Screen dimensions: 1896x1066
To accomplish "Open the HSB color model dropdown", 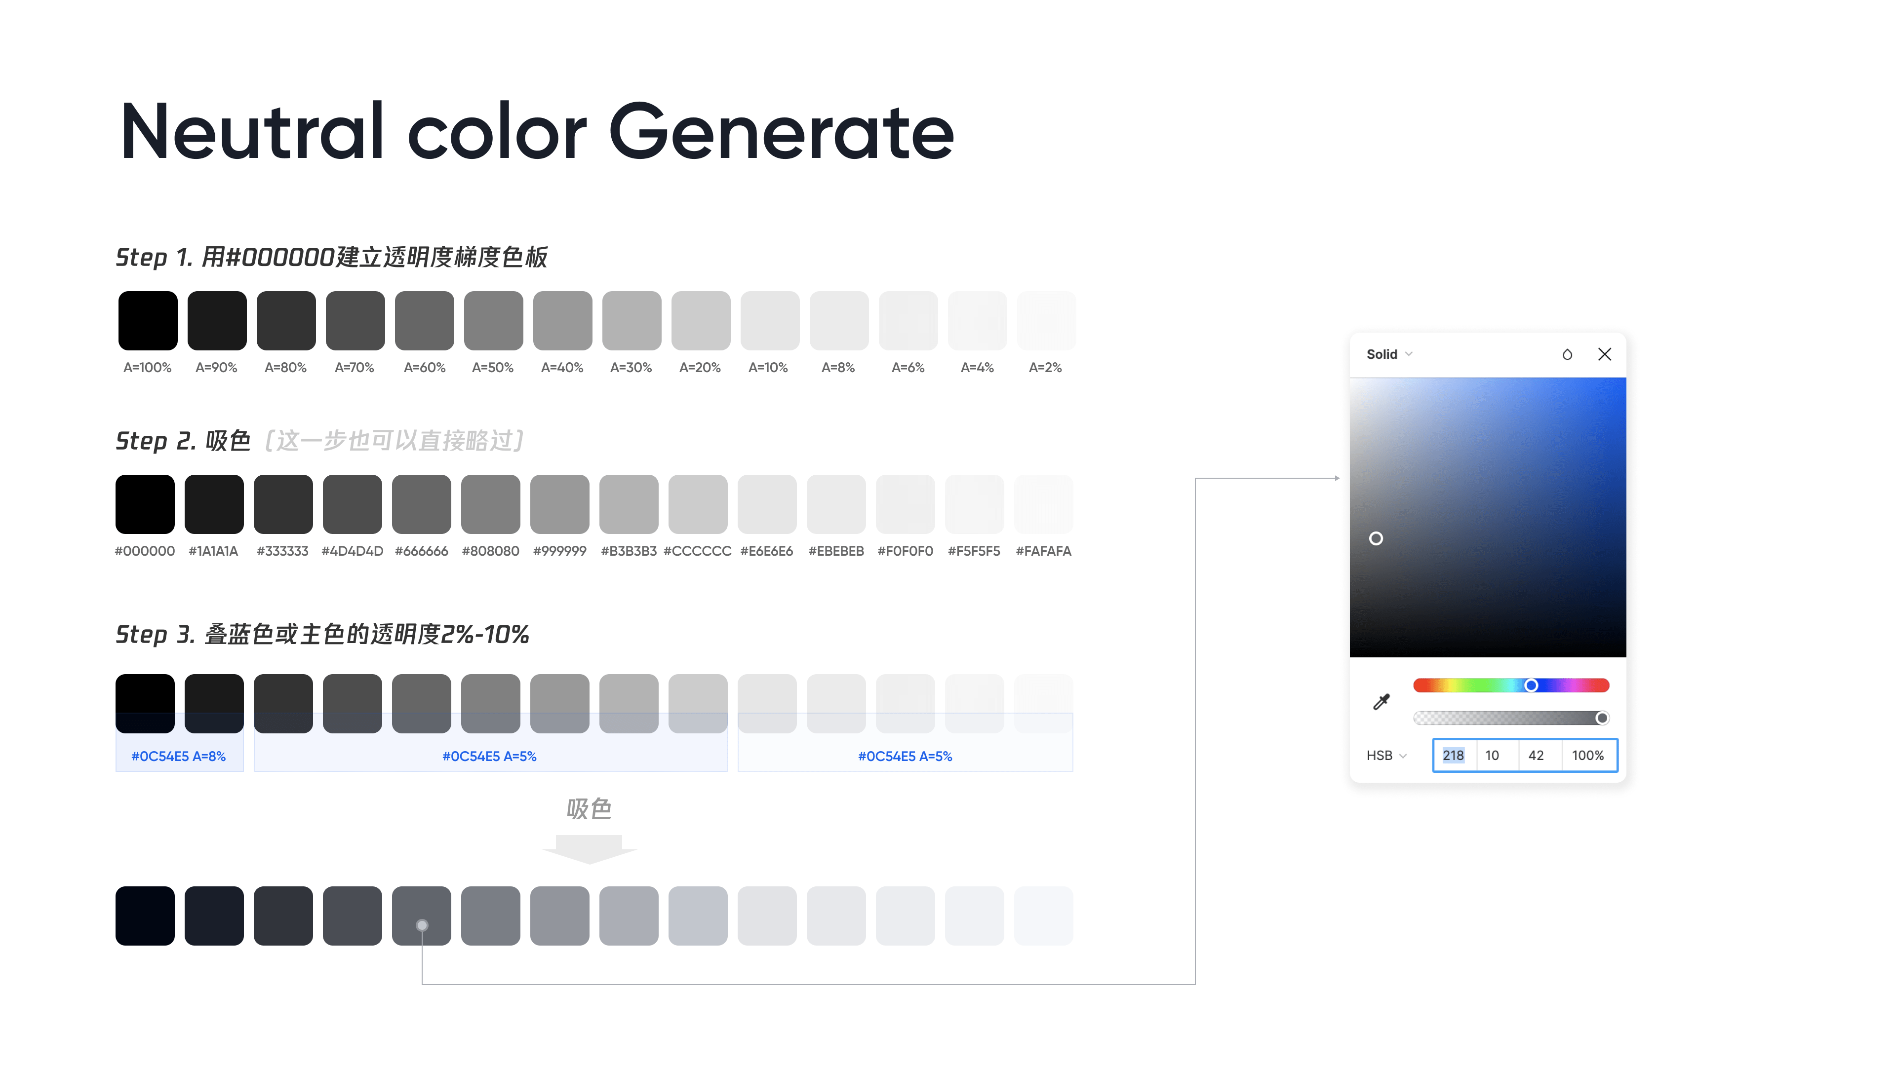I will pos(1386,756).
